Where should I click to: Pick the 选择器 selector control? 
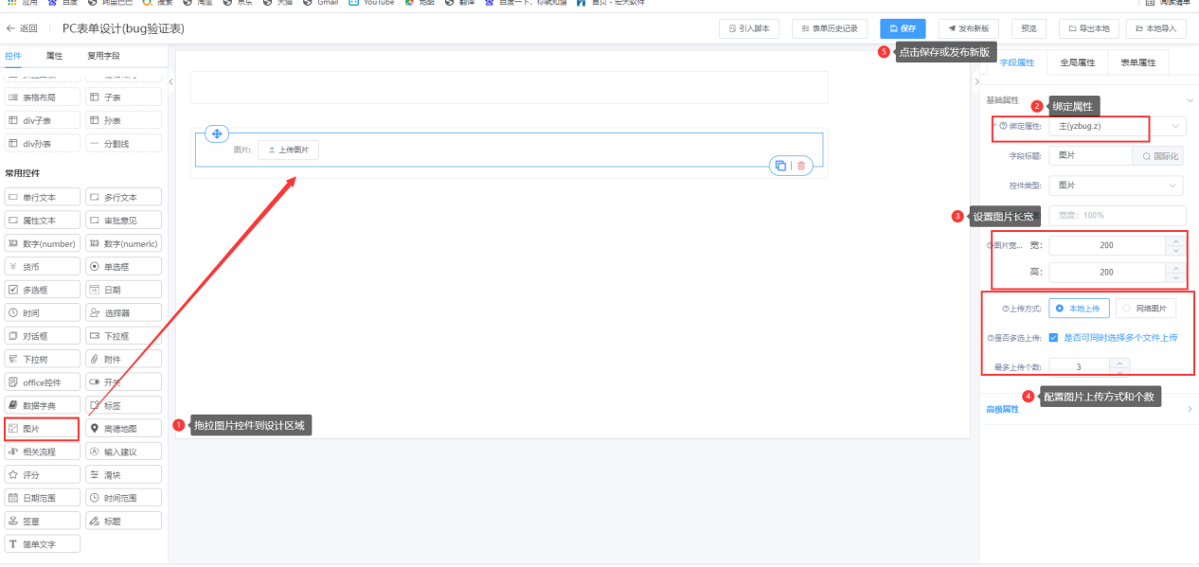pos(123,312)
